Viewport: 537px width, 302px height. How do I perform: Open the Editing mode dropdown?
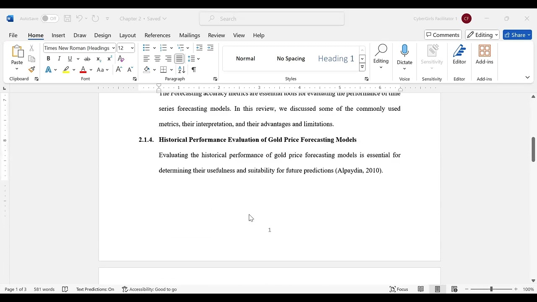tap(482, 35)
